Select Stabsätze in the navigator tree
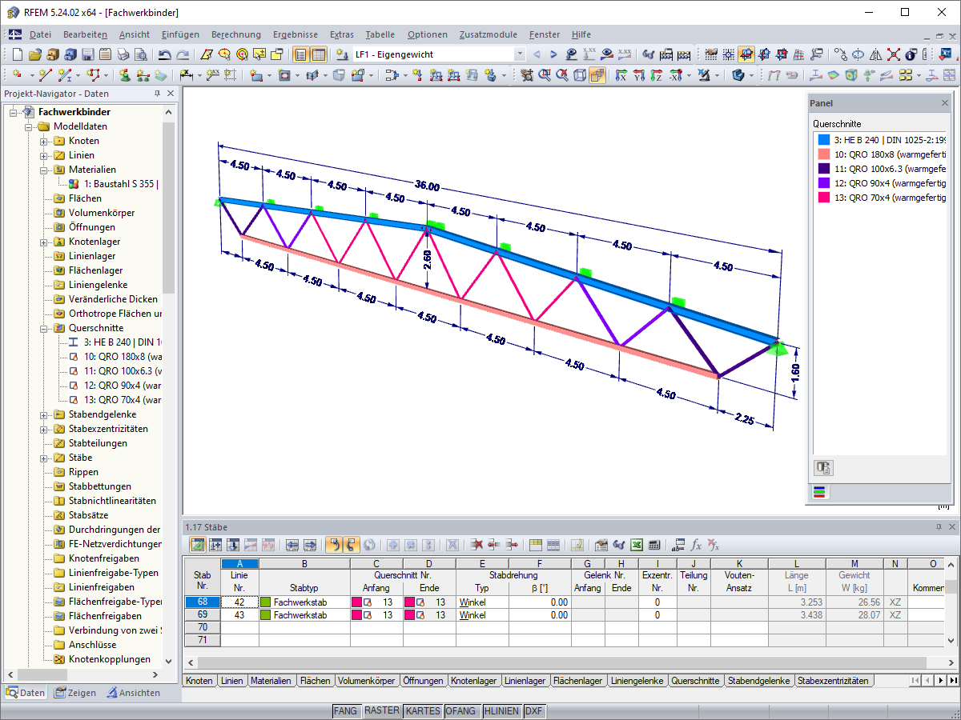961x720 pixels. (x=89, y=515)
